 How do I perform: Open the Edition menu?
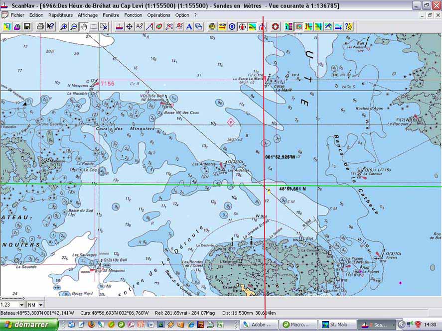pyautogui.click(x=36, y=15)
